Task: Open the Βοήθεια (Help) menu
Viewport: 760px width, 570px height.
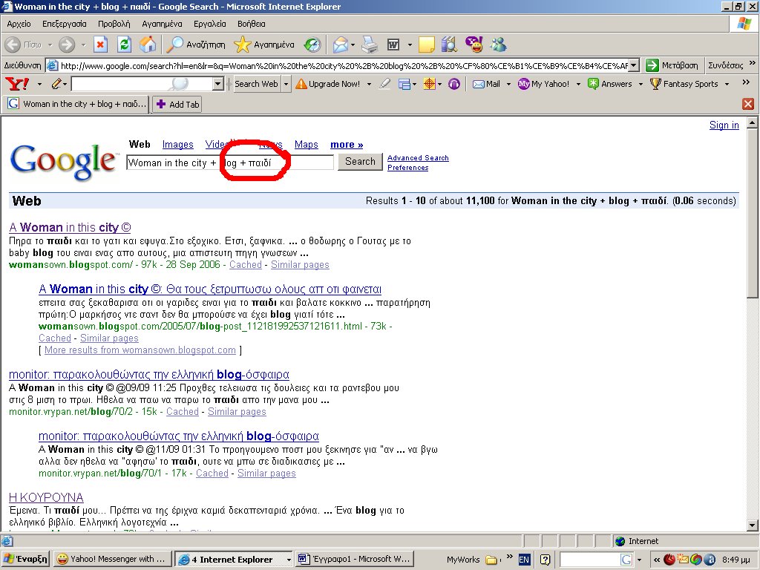Action: 252,24
